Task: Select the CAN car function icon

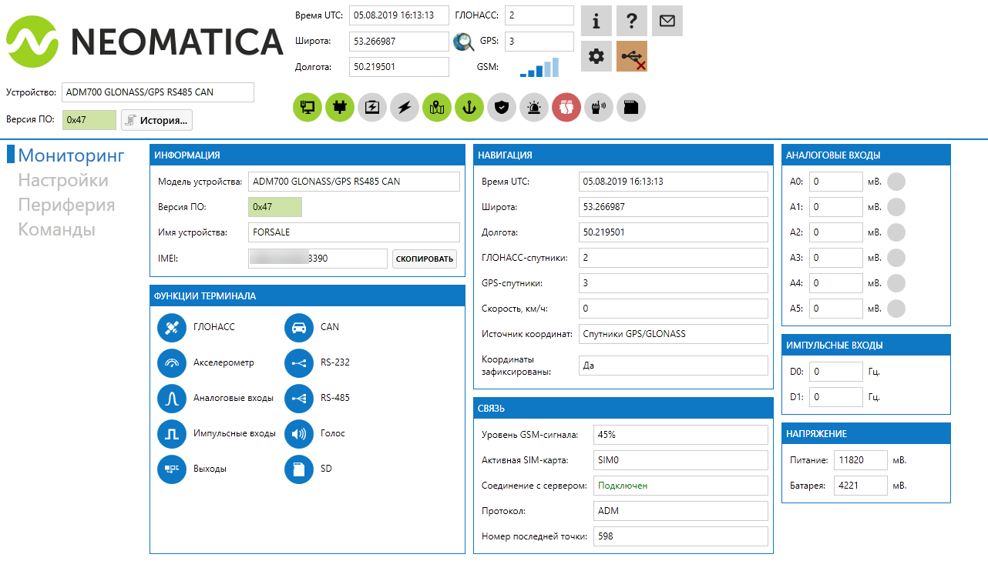Action: (299, 328)
